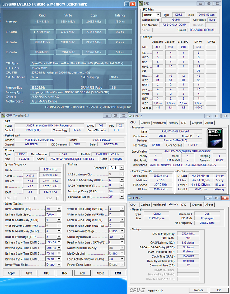Open the Row Cycle time (tRC) dropdown
This screenshot has height=294, width=230.
[59, 208]
